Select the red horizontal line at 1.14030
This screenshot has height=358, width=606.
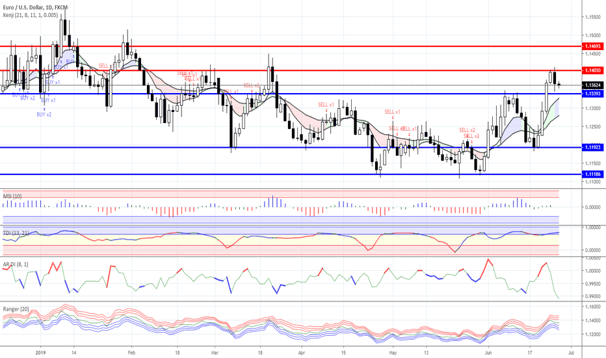(x=291, y=70)
